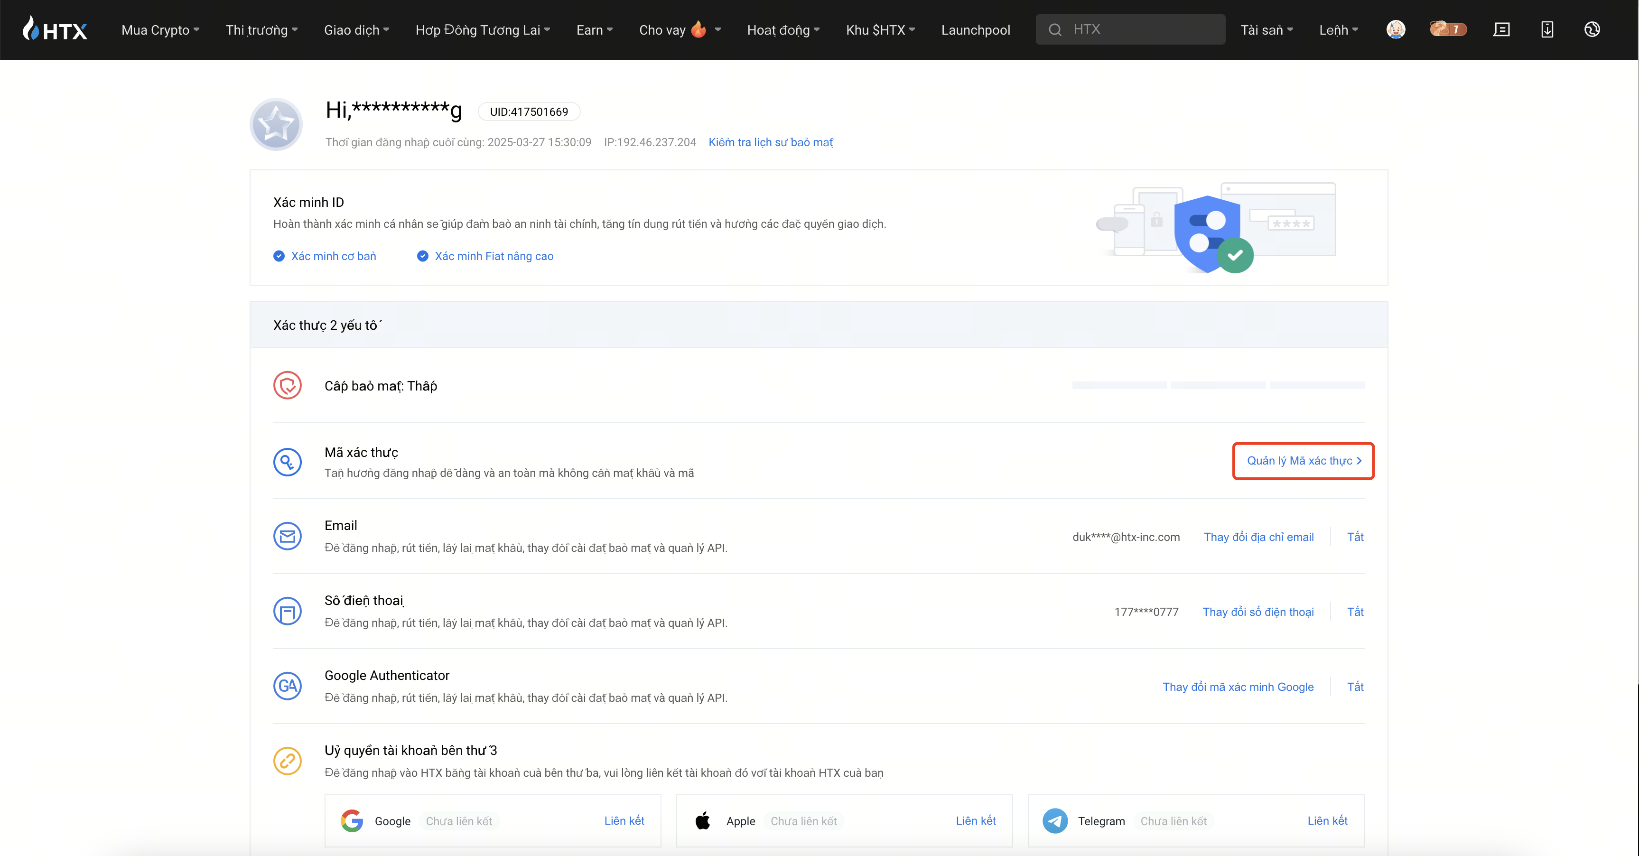Click Liên kết for Google account
The height and width of the screenshot is (856, 1639).
click(624, 820)
